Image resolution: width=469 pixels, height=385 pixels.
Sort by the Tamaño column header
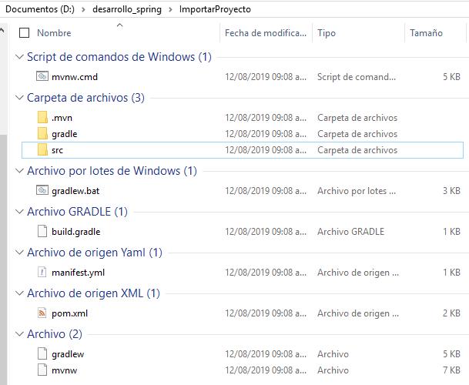(x=426, y=33)
